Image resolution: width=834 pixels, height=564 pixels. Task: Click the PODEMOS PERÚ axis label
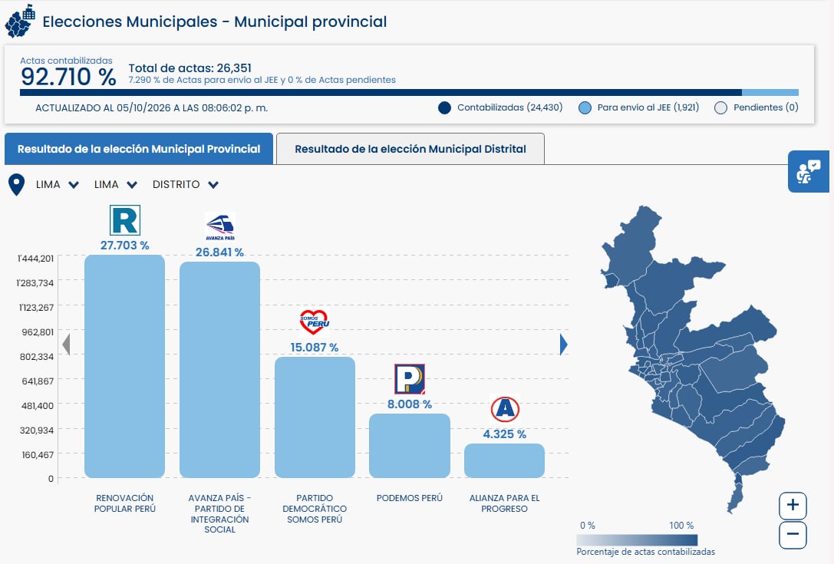coord(410,498)
